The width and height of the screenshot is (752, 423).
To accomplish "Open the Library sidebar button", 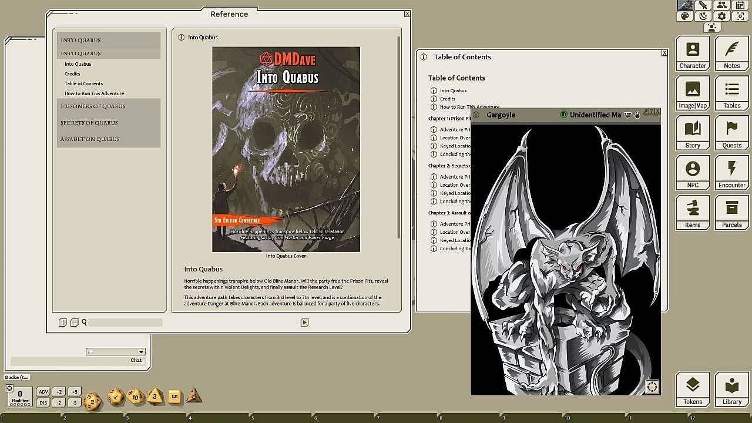I will pos(731,389).
